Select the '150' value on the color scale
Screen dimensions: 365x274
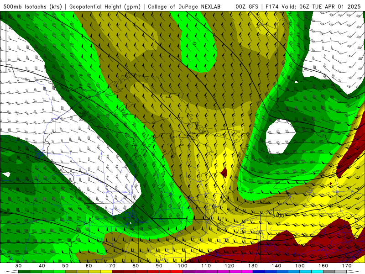pos(300,266)
